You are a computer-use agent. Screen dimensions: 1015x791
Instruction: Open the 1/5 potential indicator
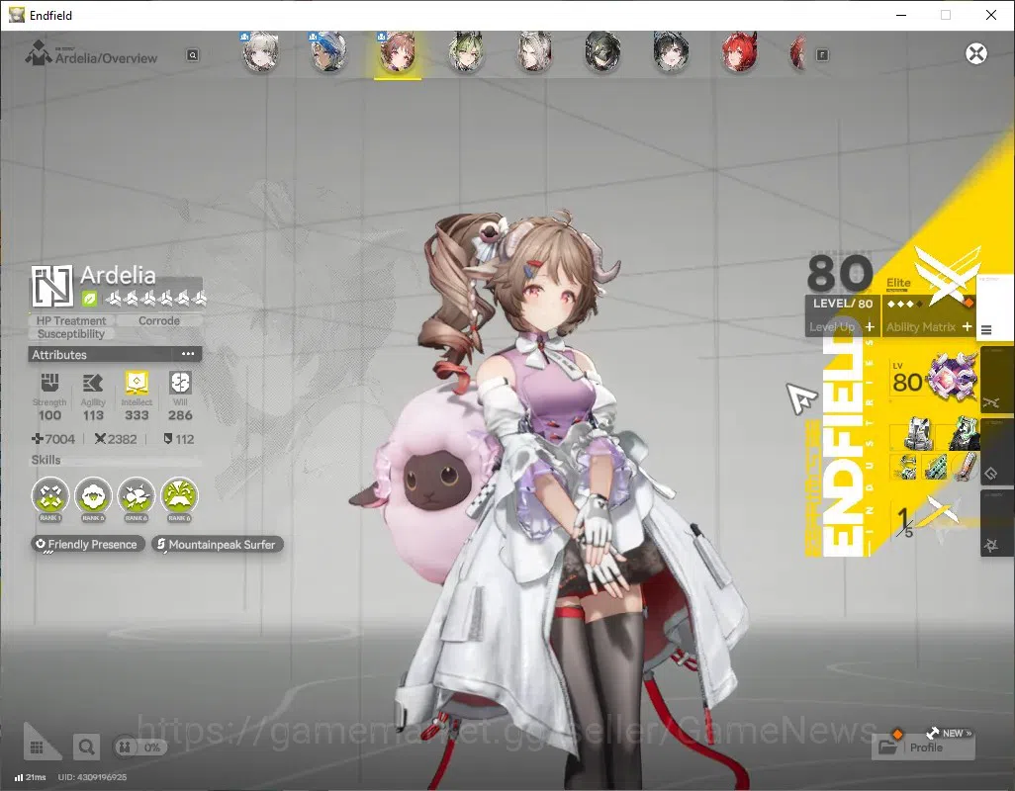927,519
